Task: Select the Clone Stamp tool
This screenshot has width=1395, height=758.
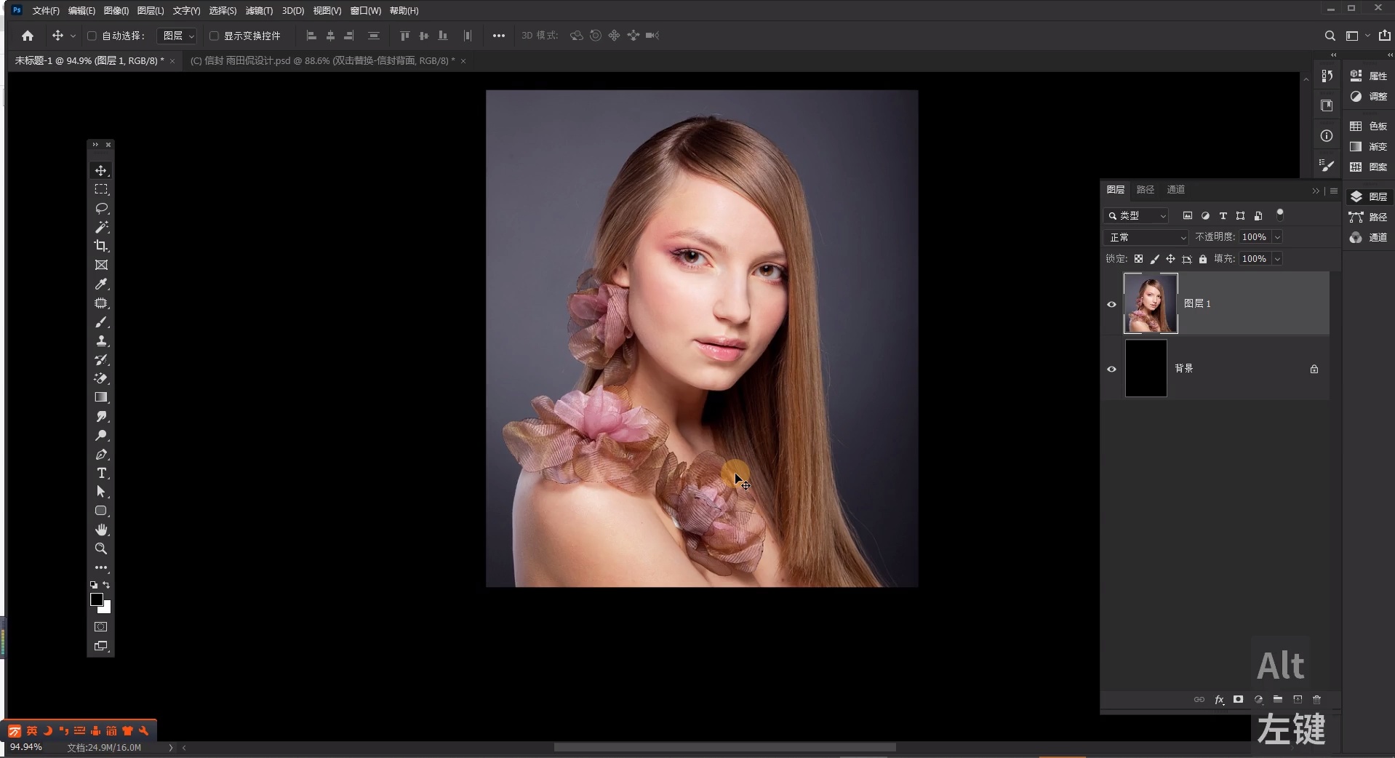Action: [x=101, y=341]
